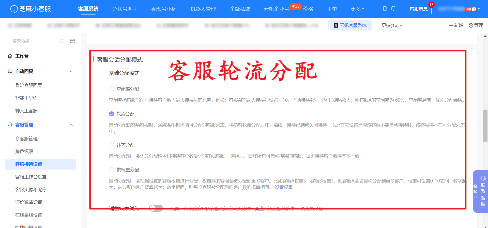Open 在线离线设置 in sidebar

click(29, 215)
